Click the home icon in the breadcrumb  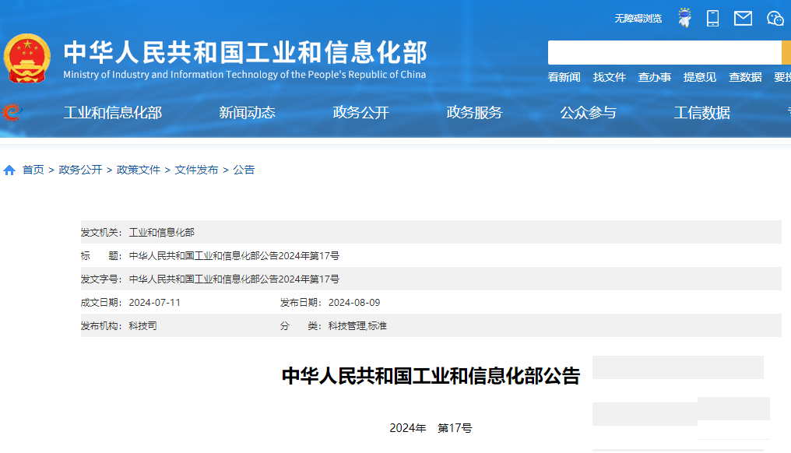click(x=9, y=169)
